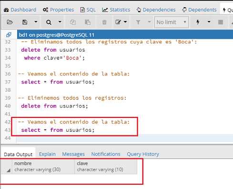233x189 pixels.
Task: Click the Edit pencil icon
Action: pyautogui.click(x=118, y=22)
